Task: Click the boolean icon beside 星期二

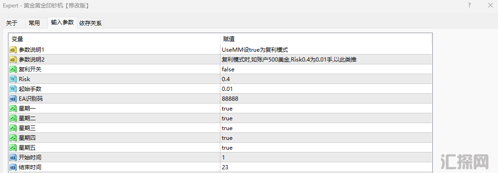Action: (13, 118)
